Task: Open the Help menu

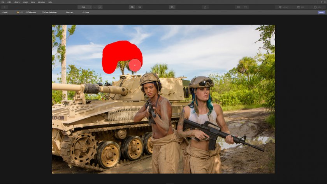Action: pos(50,2)
